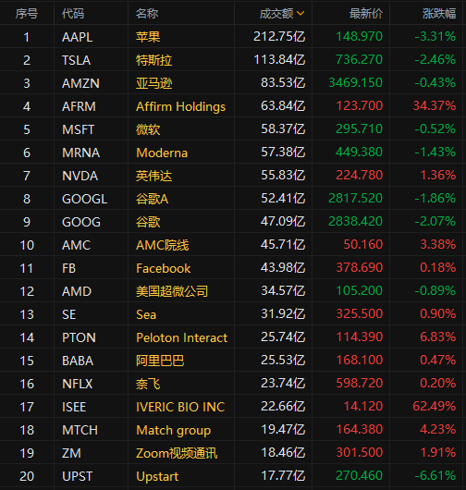466x490 pixels.
Task: Click the 成交额 sort arrow icon
Action: click(300, 13)
